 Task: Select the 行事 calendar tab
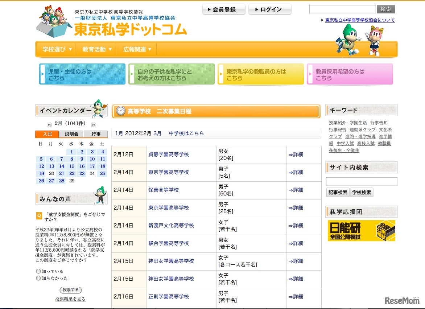[x=96, y=134]
